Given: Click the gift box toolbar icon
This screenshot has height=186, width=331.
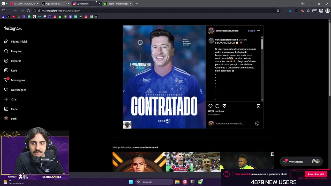Looking at the screenshot, I should pos(321,11).
